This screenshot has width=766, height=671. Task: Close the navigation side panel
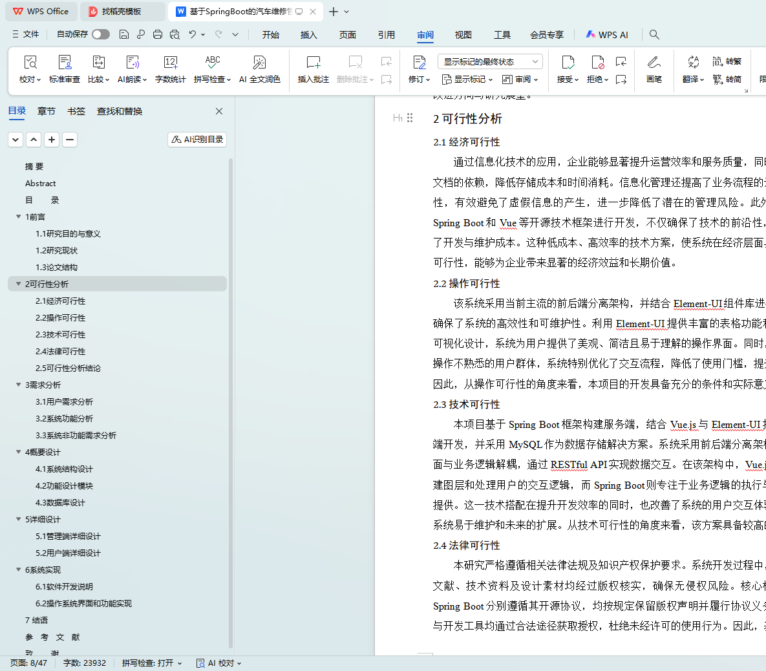point(219,111)
